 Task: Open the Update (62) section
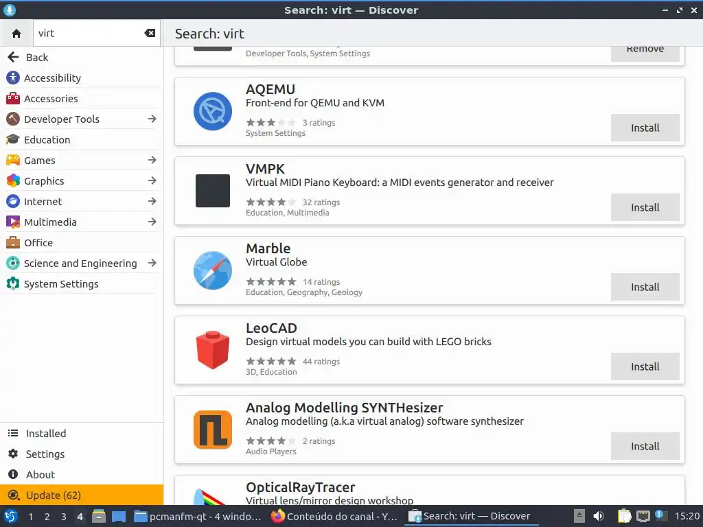pyautogui.click(x=82, y=495)
